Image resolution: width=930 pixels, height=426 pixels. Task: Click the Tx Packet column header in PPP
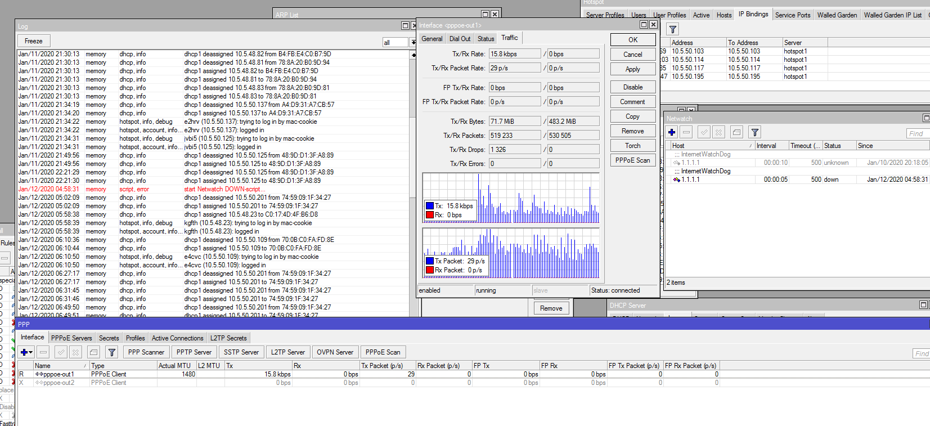[x=388, y=366]
